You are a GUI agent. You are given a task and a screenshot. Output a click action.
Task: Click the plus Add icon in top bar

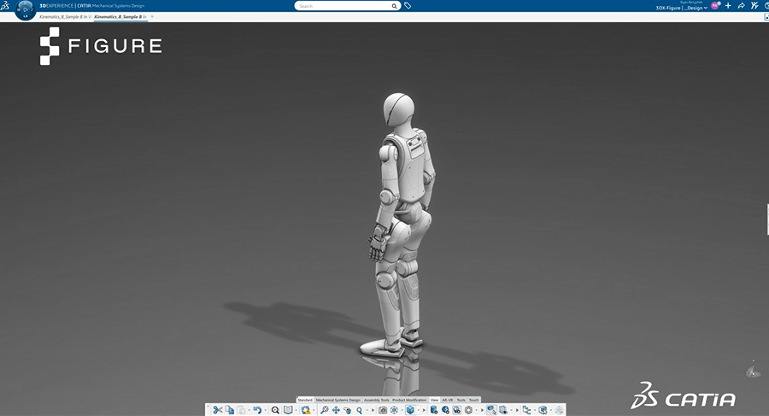point(728,6)
